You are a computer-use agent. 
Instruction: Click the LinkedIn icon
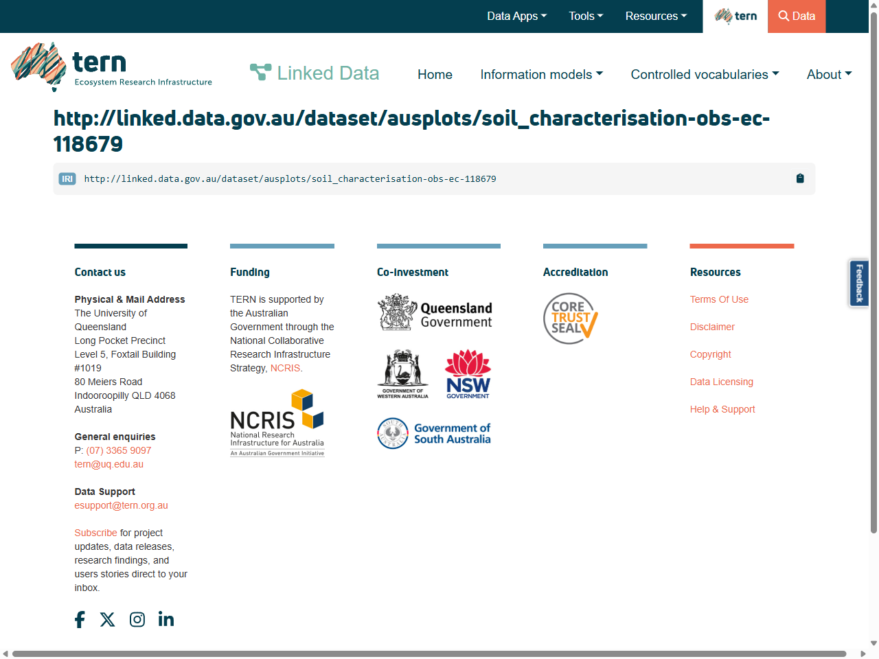(165, 619)
